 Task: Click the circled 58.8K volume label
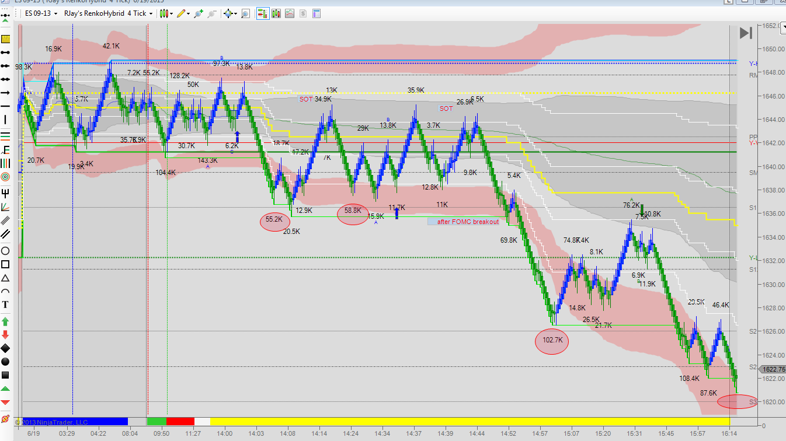tap(353, 211)
